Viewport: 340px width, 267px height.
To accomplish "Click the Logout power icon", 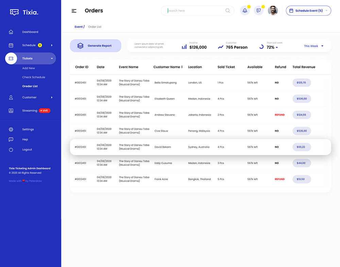I will (x=11, y=149).
